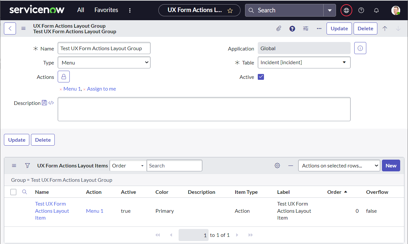Open the Favorites menu in the navigation bar
This screenshot has width=408, height=244.
click(x=106, y=10)
